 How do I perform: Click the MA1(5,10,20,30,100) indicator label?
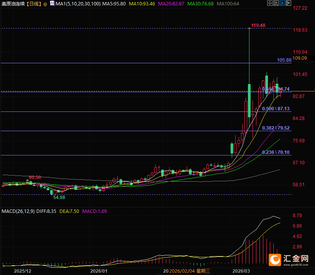click(78, 4)
